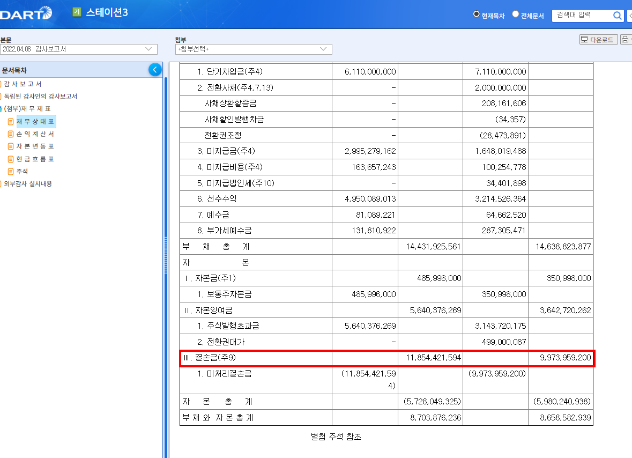632x458 pixels.
Task: Click the '4. 미지급비용(주4)' row label
Action: [230, 167]
